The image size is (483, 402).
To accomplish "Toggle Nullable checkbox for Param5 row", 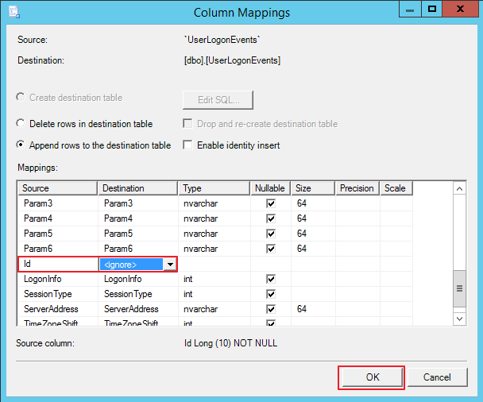I will (x=271, y=234).
